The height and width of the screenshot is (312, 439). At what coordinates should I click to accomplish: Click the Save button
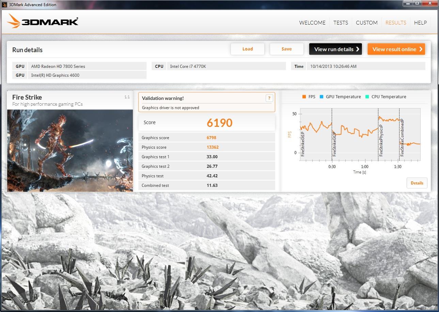(286, 49)
